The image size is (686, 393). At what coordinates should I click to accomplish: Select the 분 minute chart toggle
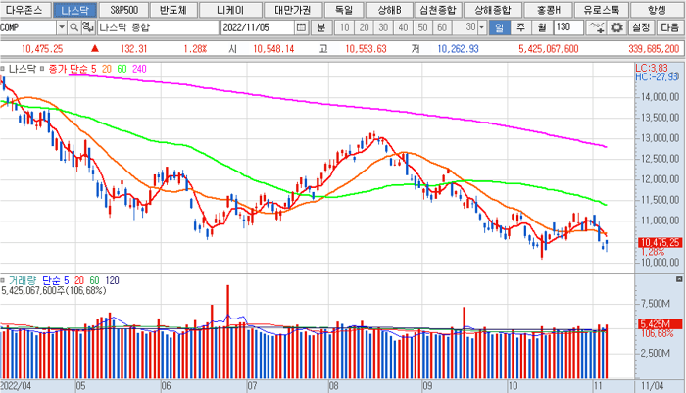click(321, 27)
